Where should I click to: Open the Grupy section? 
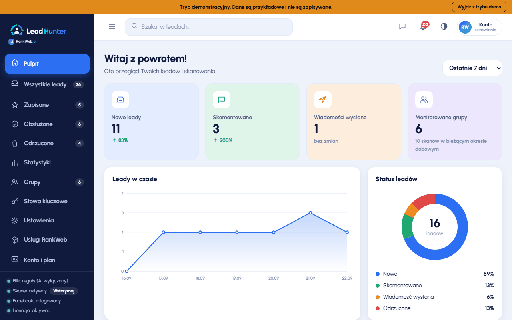[x=47, y=182]
